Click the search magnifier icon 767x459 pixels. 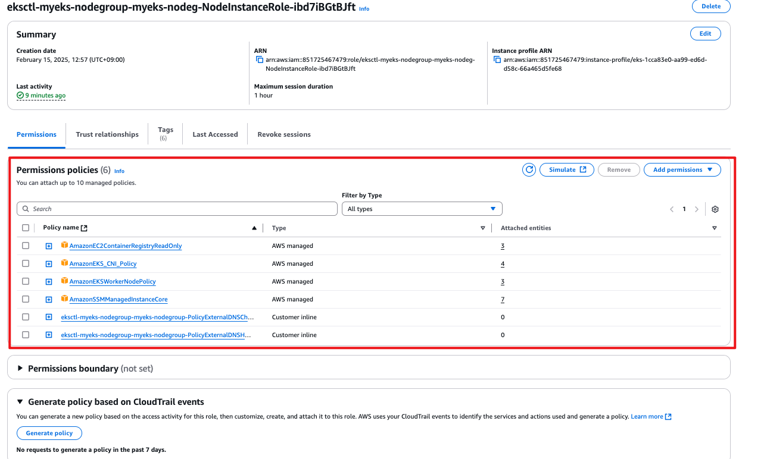tap(26, 209)
